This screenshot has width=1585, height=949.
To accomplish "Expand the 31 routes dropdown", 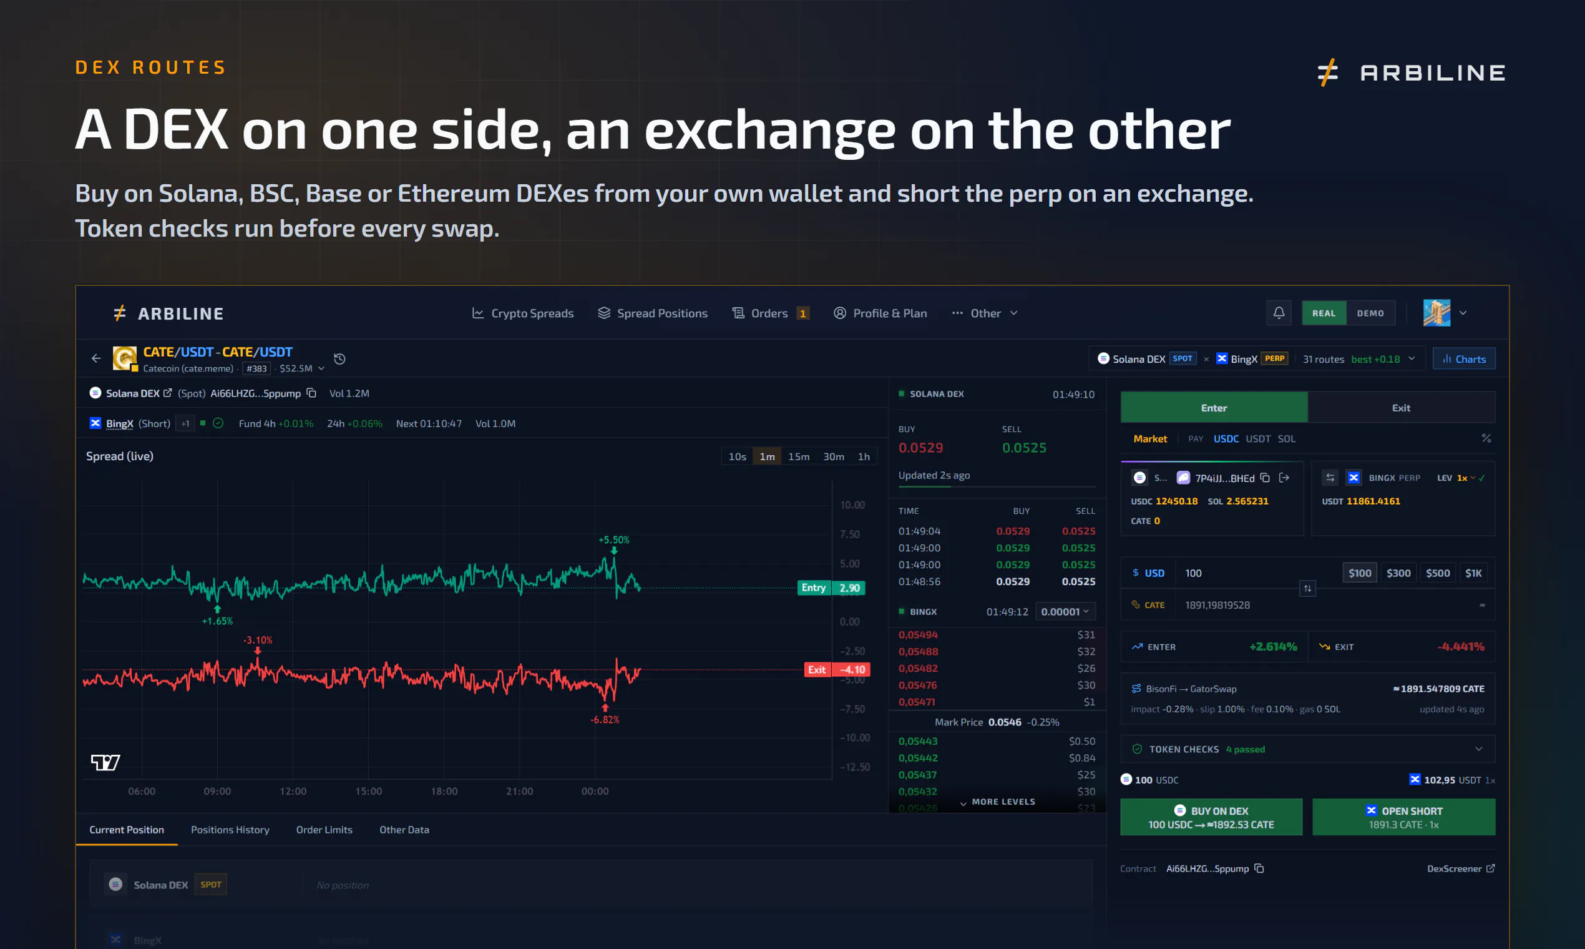I will pos(1360,359).
